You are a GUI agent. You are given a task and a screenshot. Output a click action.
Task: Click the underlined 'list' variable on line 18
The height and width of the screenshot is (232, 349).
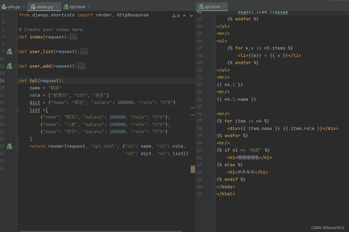35,110
